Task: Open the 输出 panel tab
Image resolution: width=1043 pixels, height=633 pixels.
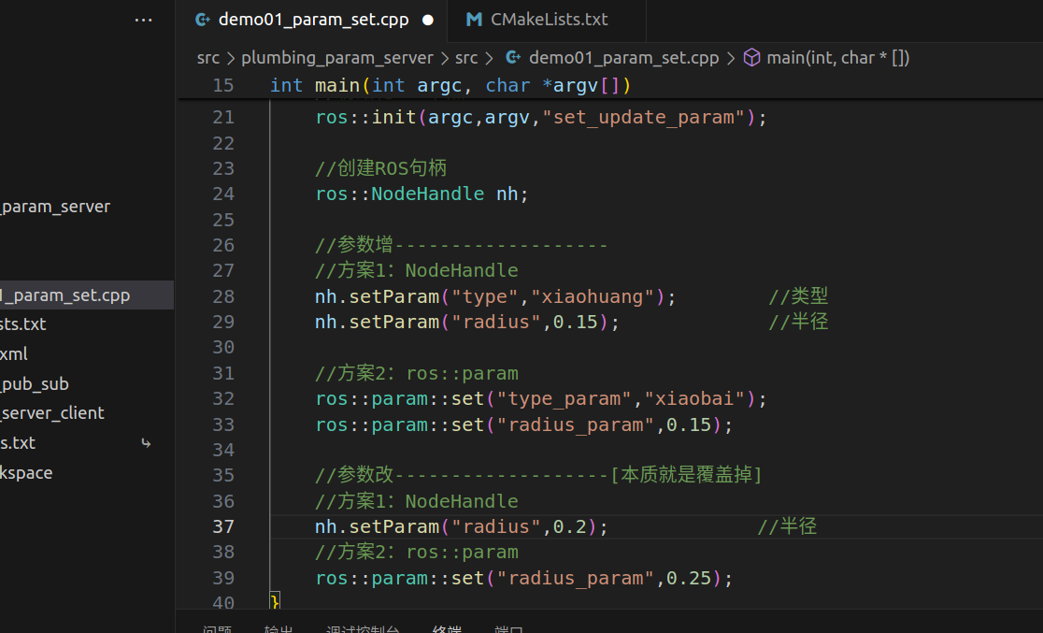Action: (x=278, y=627)
